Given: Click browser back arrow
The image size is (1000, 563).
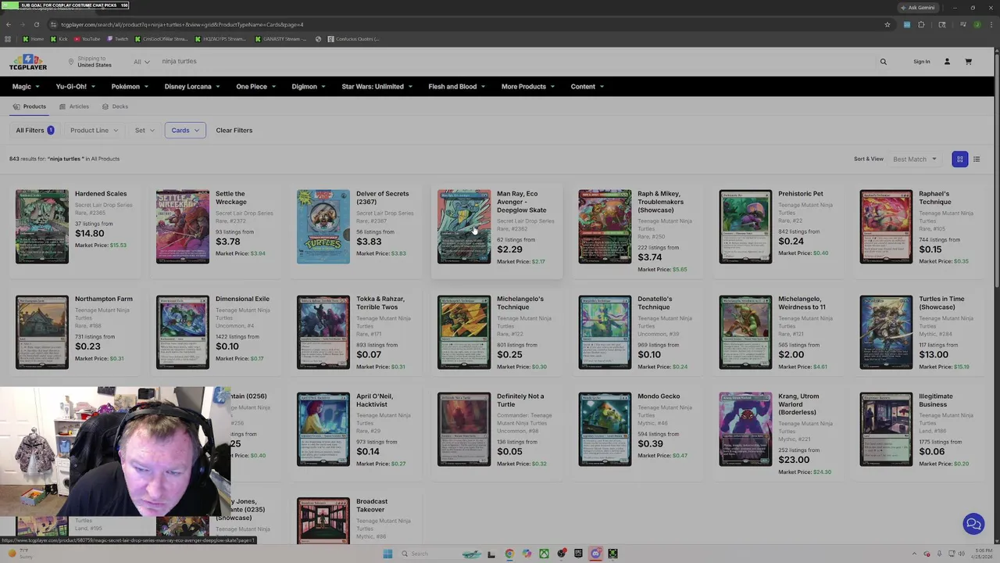Looking at the screenshot, I should (x=9, y=24).
